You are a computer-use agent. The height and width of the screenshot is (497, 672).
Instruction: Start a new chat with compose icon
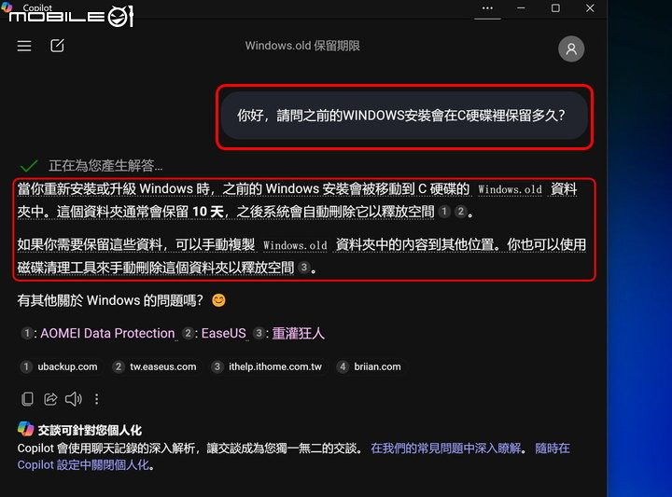coord(57,46)
